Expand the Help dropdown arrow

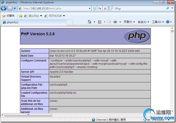pyautogui.click(x=171, y=22)
